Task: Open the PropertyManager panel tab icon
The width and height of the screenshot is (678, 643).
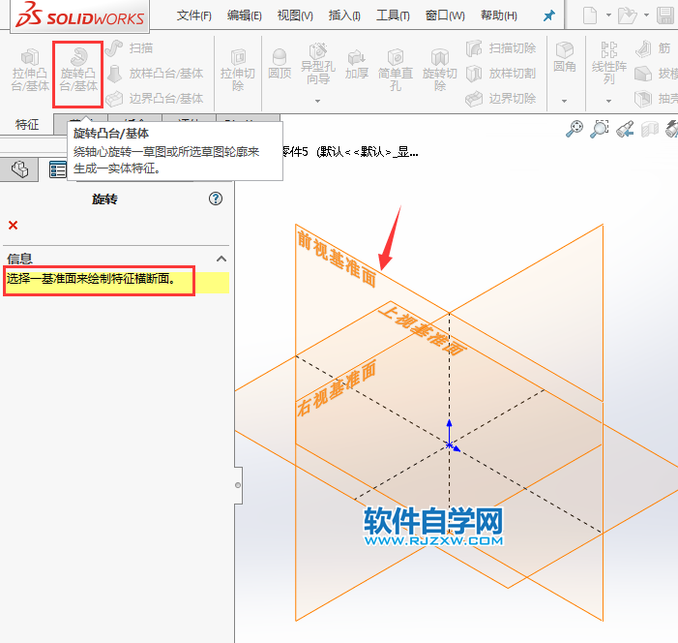Action: [x=58, y=169]
